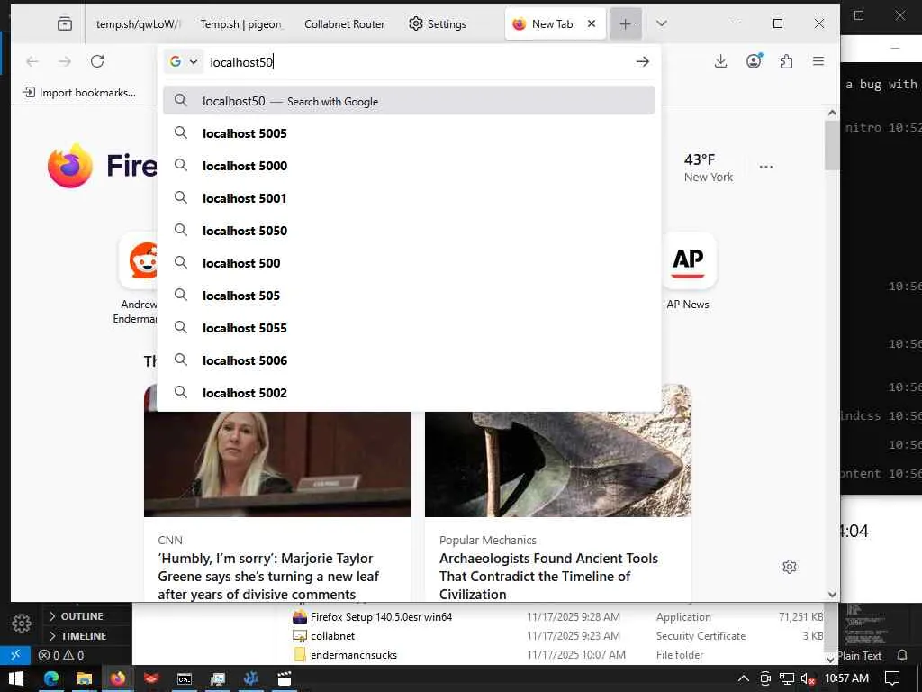The image size is (922, 692).
Task: Open Command Prompt from the taskbar
Action: pos(185,678)
